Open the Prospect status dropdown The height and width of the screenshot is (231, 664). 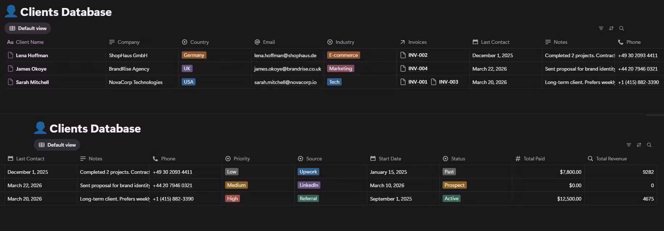pyautogui.click(x=454, y=185)
